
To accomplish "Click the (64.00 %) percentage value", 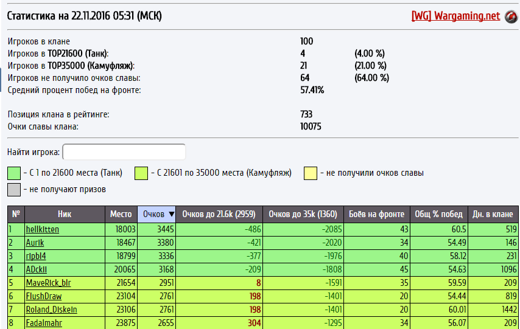I will pyautogui.click(x=372, y=78).
